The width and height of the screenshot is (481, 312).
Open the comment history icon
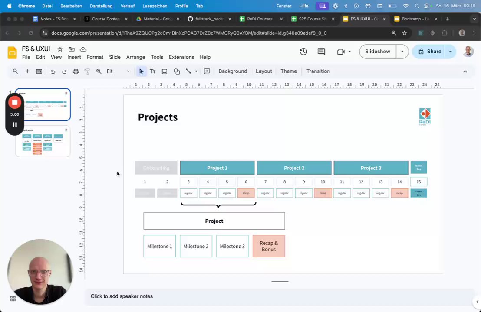(x=321, y=52)
